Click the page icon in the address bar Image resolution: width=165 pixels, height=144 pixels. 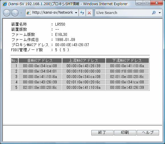(x=28, y=13)
